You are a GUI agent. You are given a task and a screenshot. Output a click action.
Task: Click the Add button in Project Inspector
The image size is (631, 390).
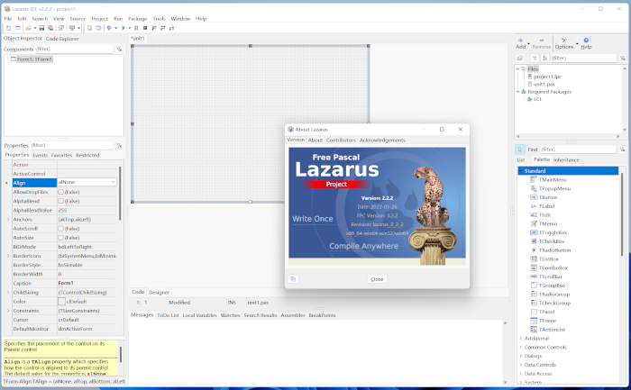pyautogui.click(x=521, y=42)
